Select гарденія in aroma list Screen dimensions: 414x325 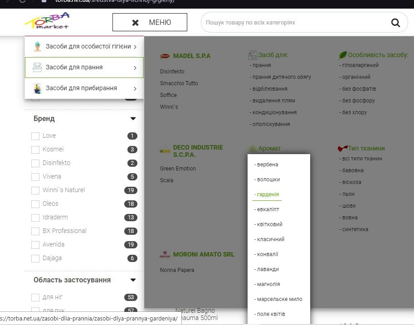267,194
